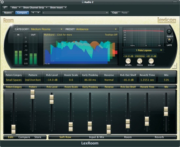Toggle Tooltips Off text

click(111, 35)
